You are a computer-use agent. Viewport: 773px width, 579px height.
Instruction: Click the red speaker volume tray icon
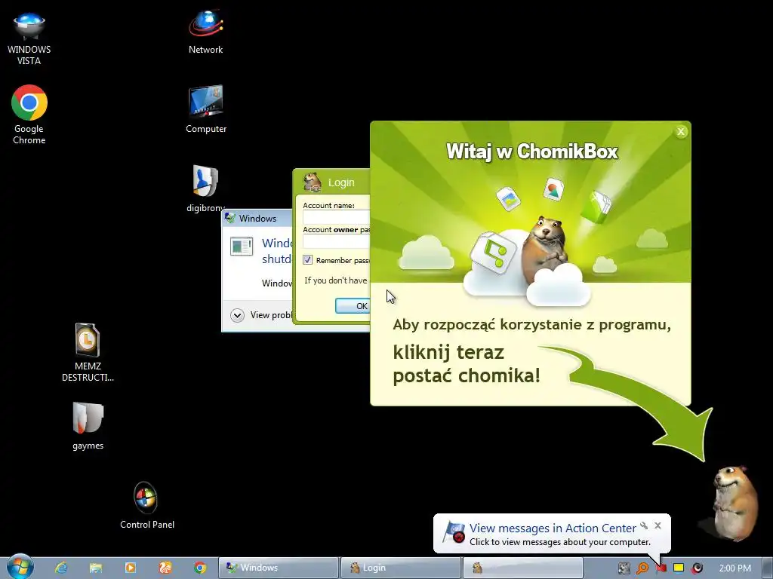697,568
